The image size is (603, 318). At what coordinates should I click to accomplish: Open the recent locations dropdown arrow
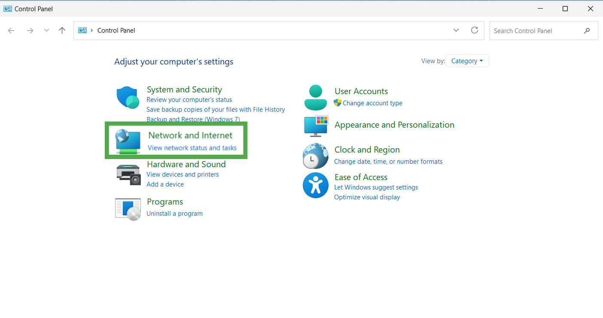click(46, 31)
